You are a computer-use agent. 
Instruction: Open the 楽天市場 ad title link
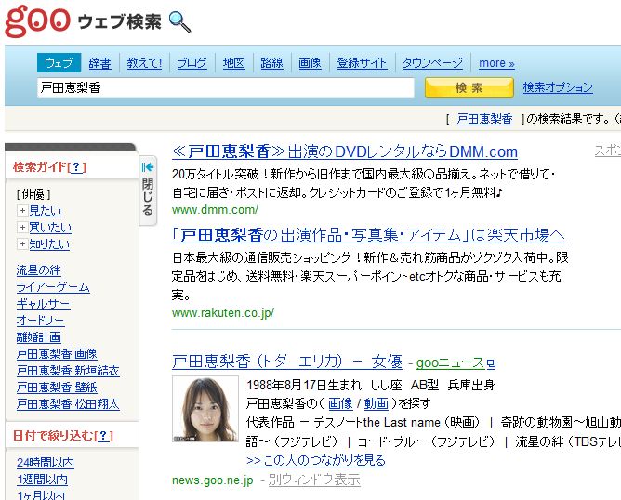click(369, 235)
